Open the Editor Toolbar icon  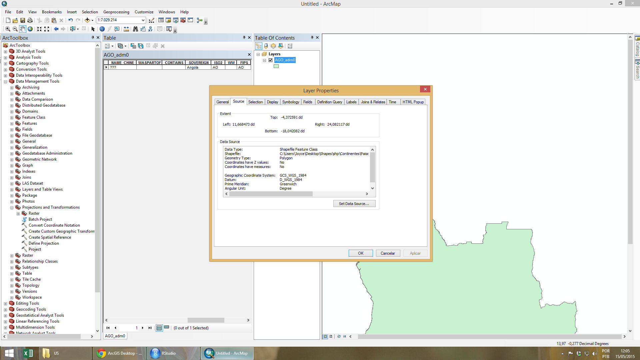(x=152, y=20)
